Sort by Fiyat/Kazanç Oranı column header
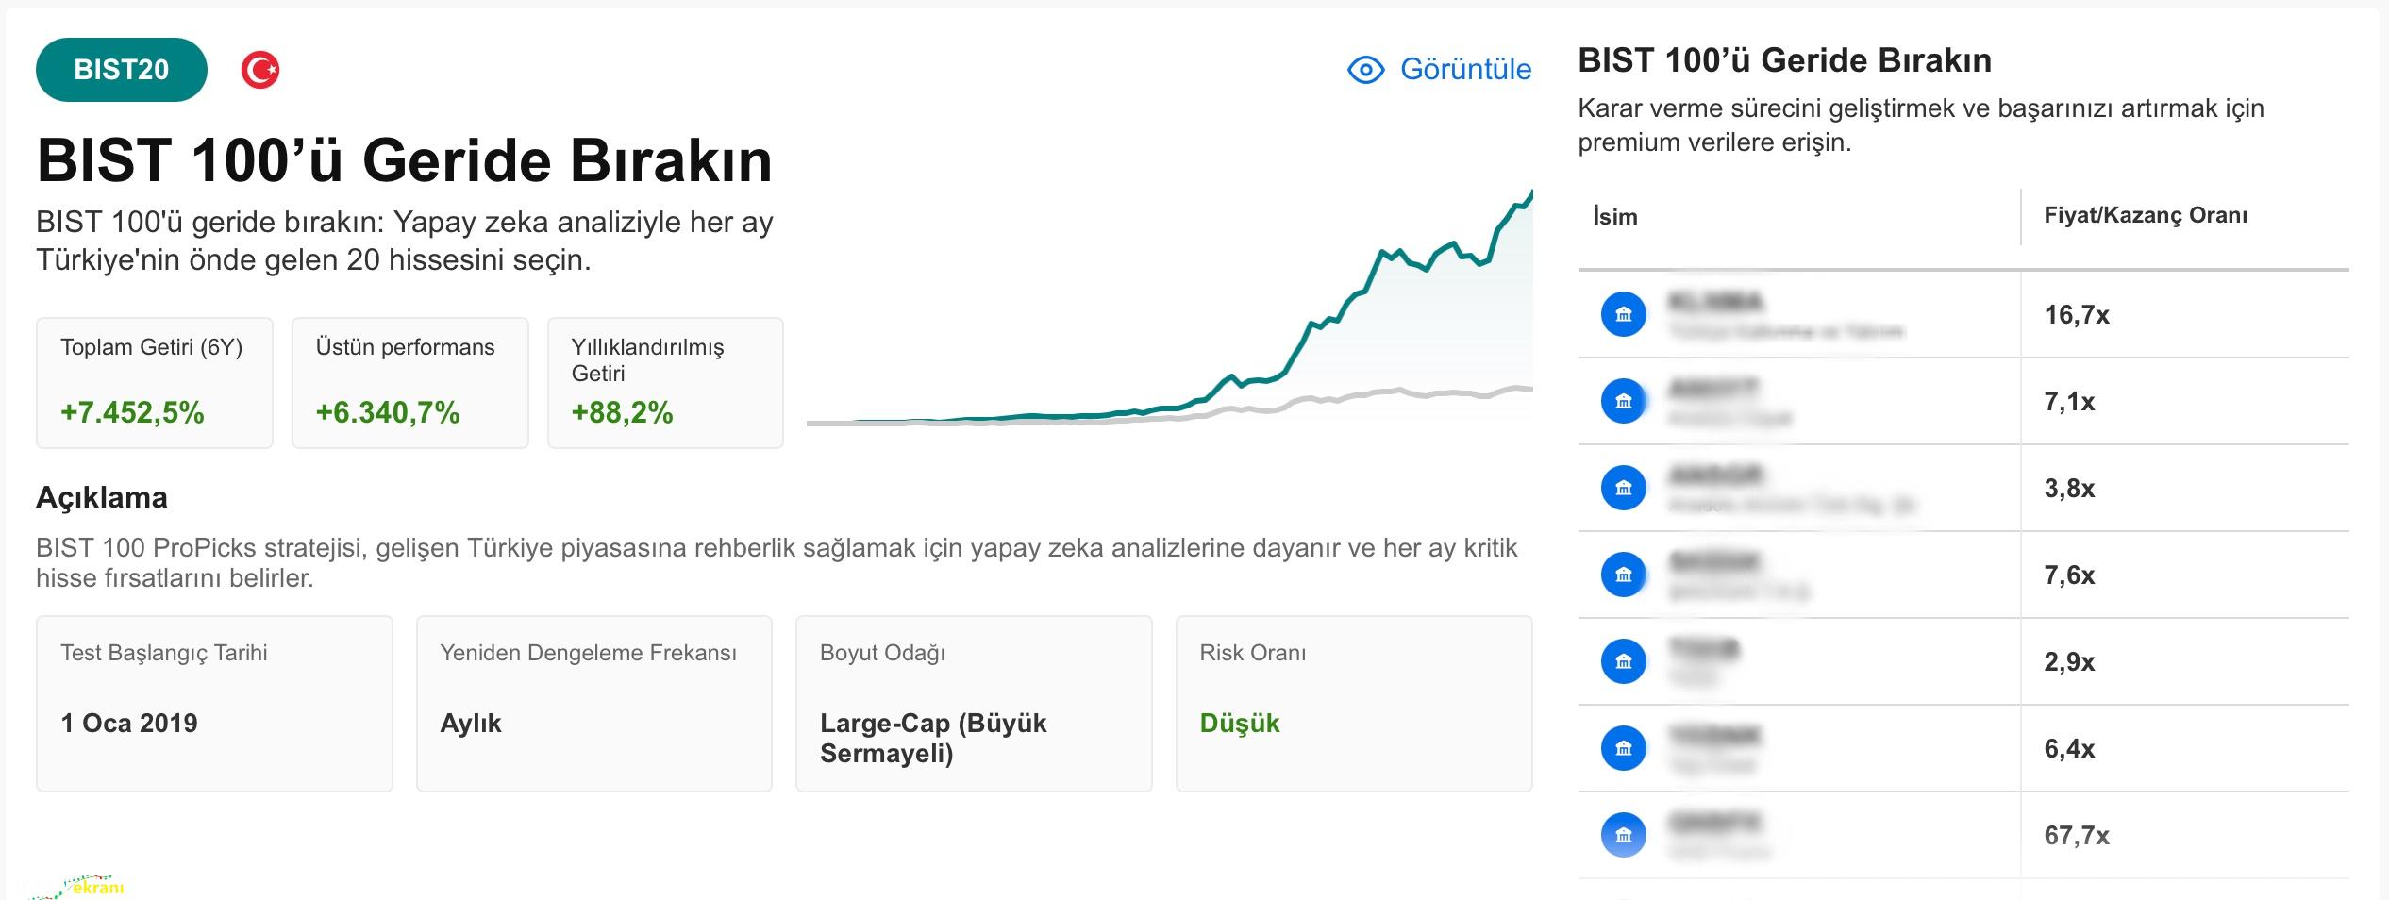 coord(2146,216)
